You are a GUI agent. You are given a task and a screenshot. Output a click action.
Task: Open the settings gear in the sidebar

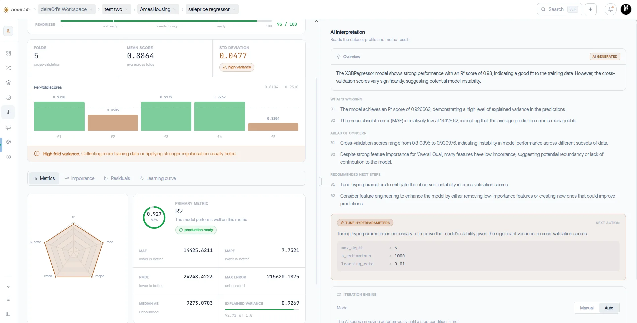click(x=9, y=157)
